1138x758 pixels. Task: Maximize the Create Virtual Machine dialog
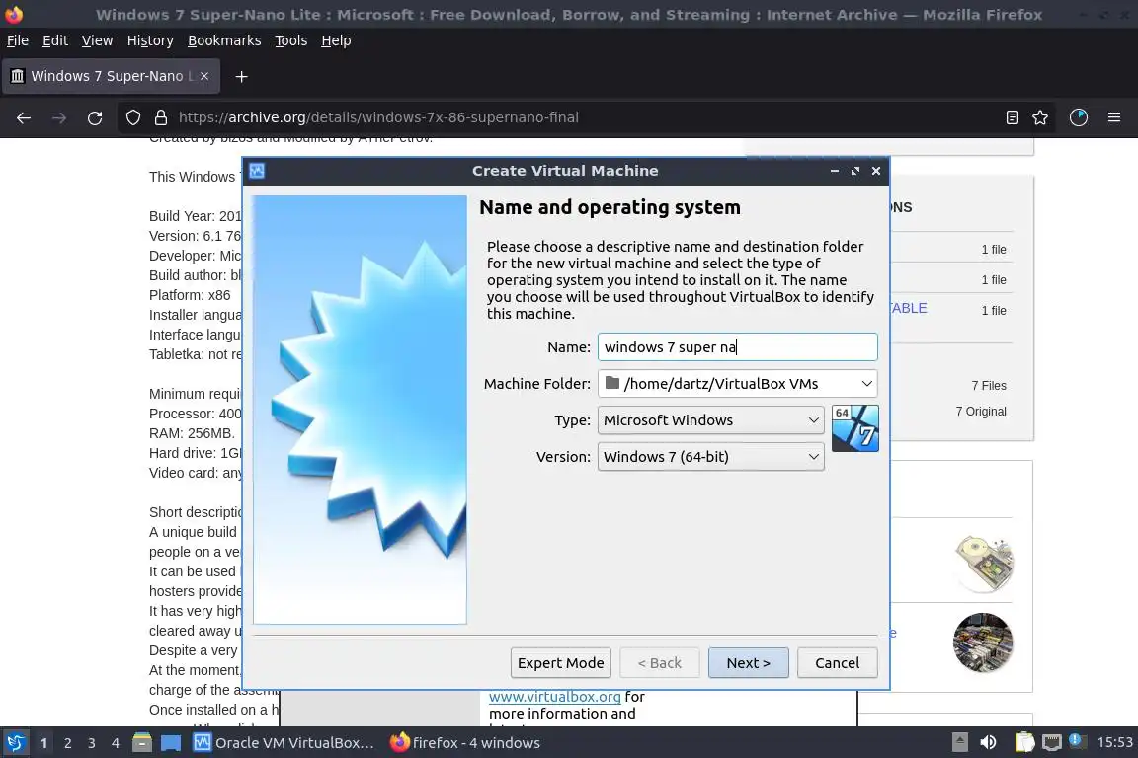[x=854, y=171]
